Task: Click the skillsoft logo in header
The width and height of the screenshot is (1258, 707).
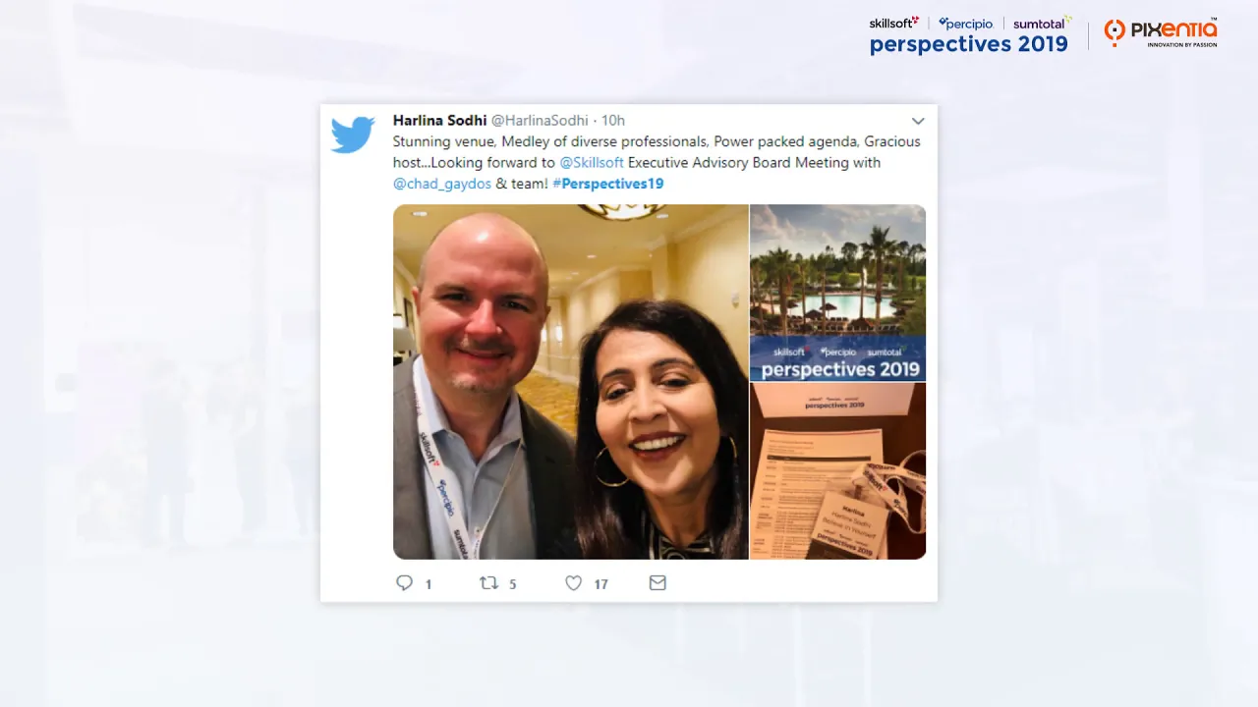Action: (x=893, y=22)
